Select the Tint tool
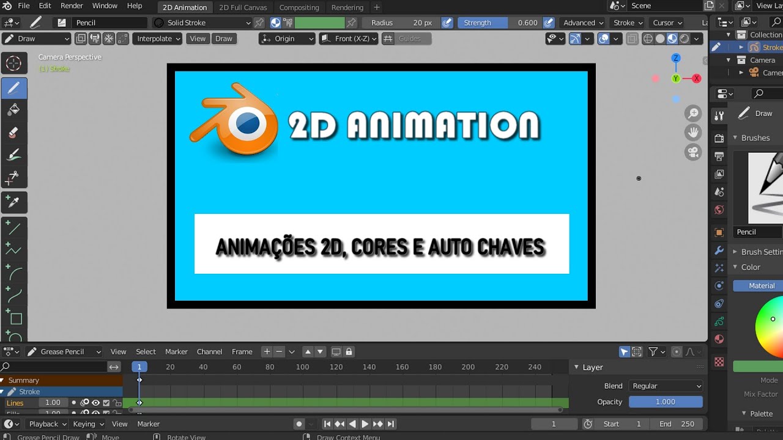The image size is (783, 440). point(13,155)
